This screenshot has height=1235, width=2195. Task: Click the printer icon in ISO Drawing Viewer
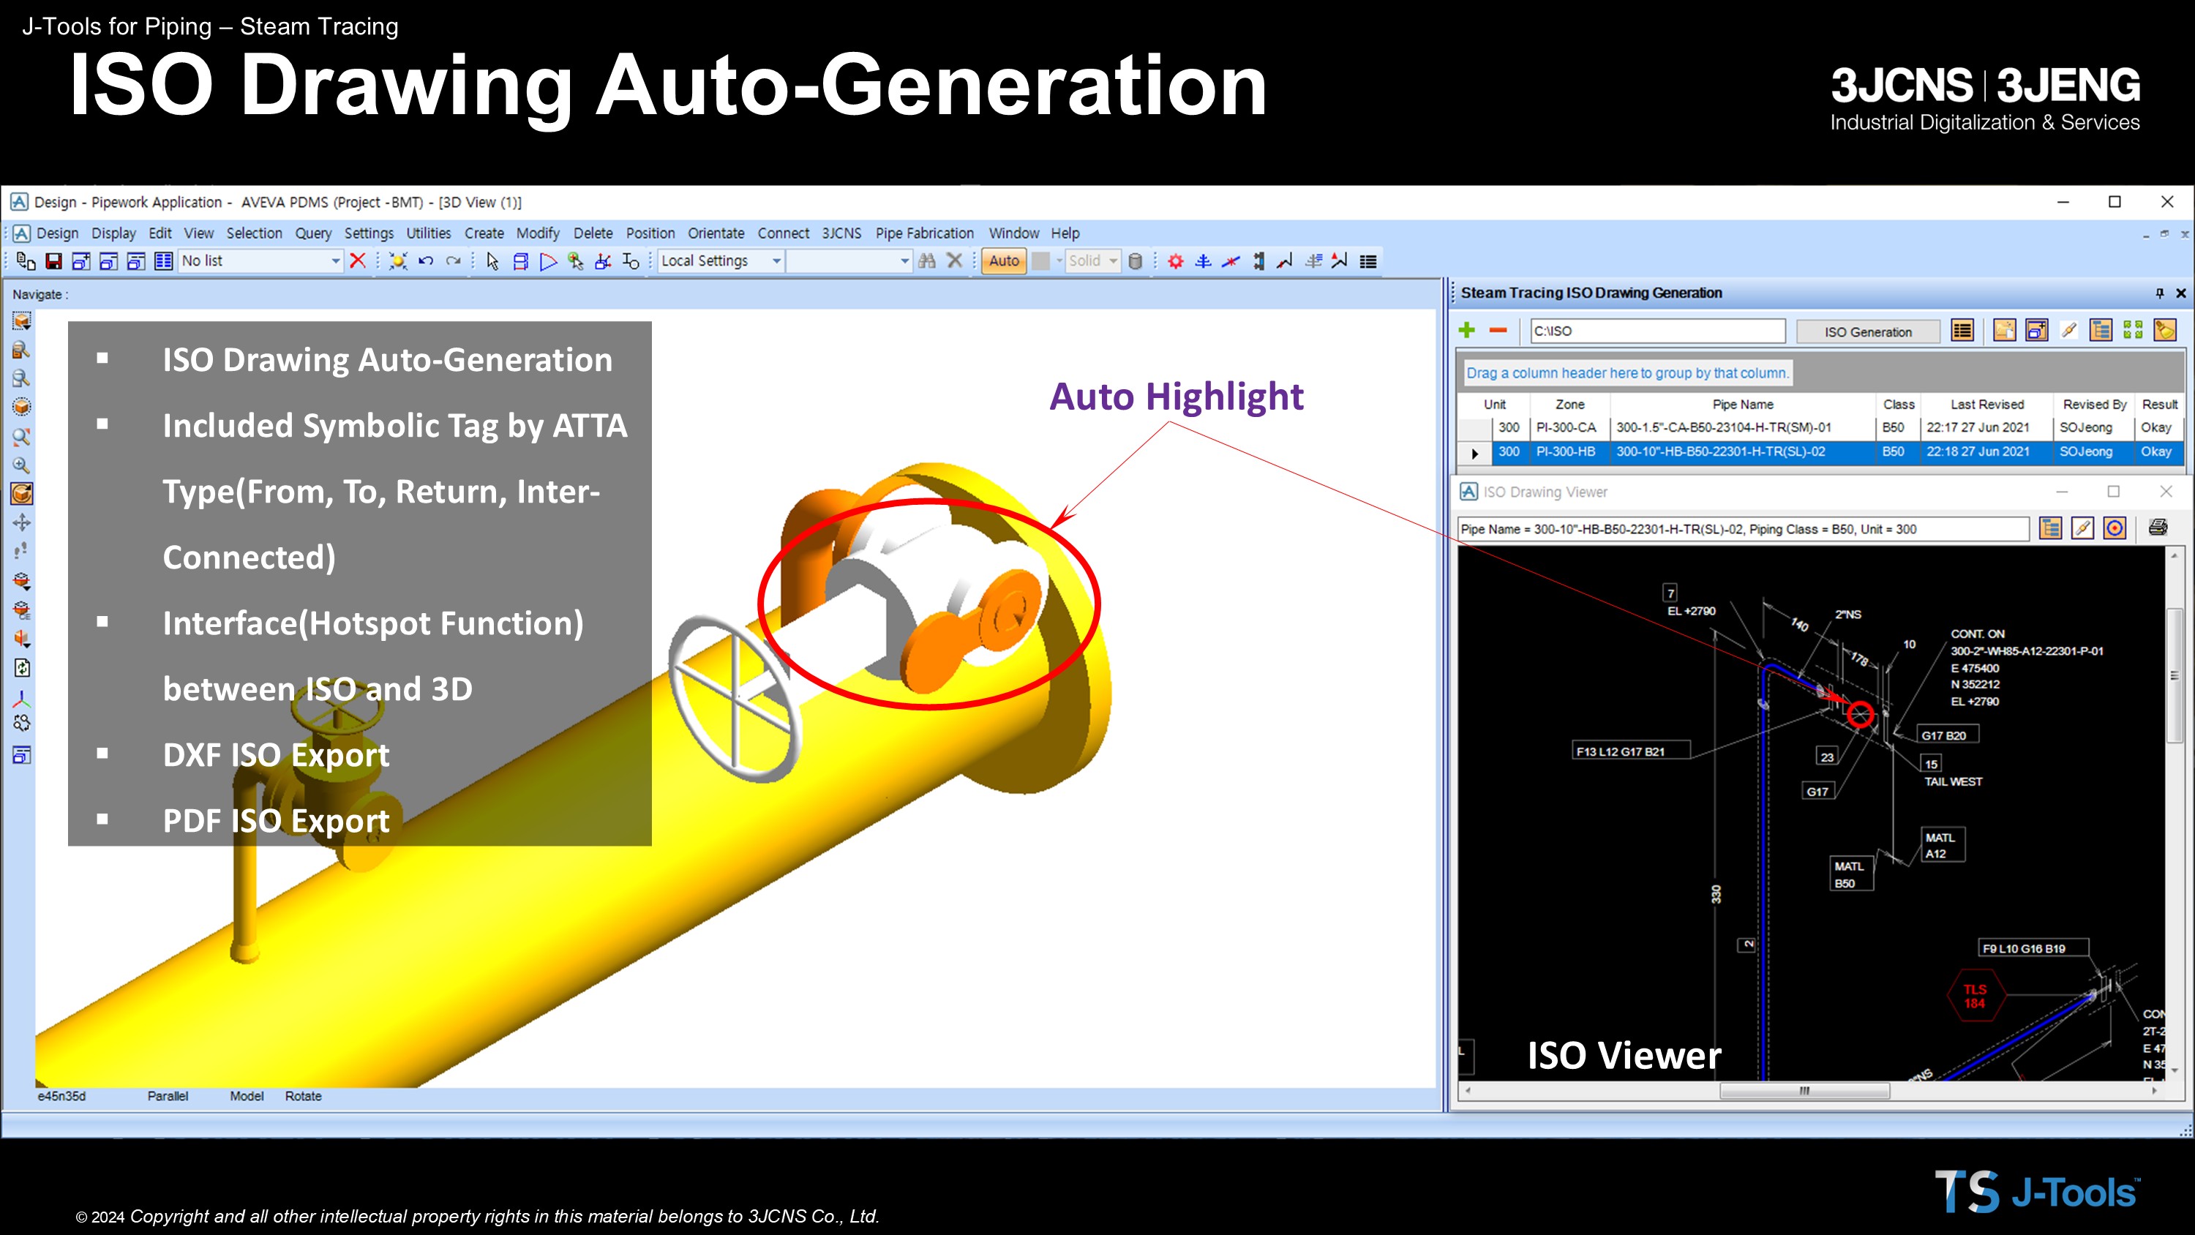coord(2158,528)
